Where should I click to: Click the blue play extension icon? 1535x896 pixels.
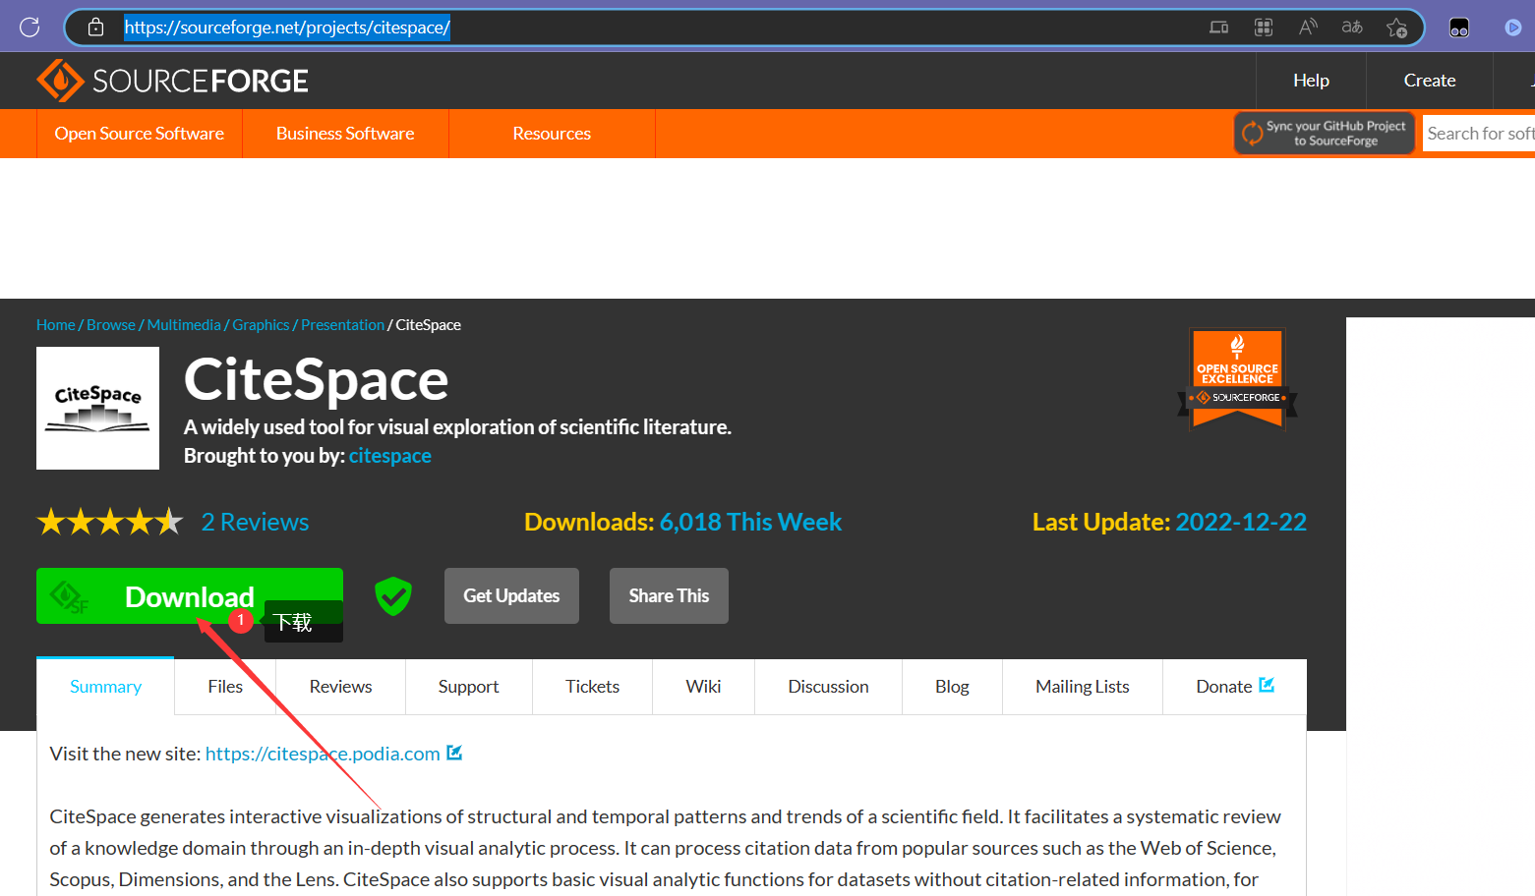(1513, 28)
